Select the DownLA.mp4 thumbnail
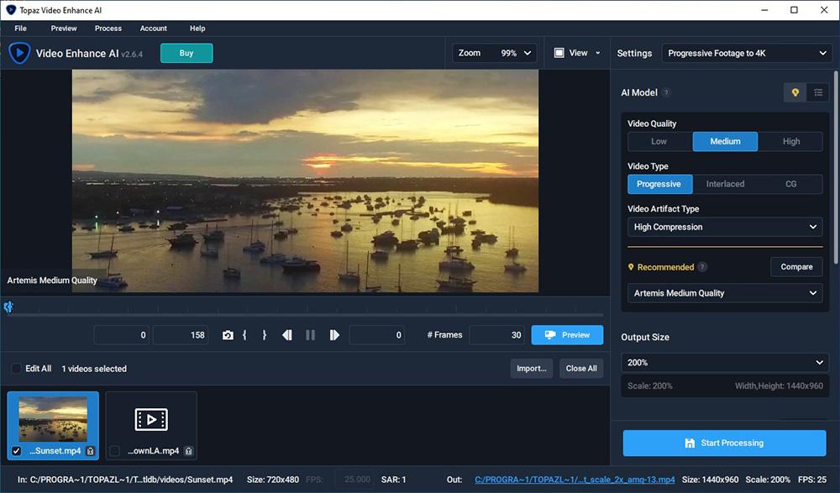 (151, 418)
